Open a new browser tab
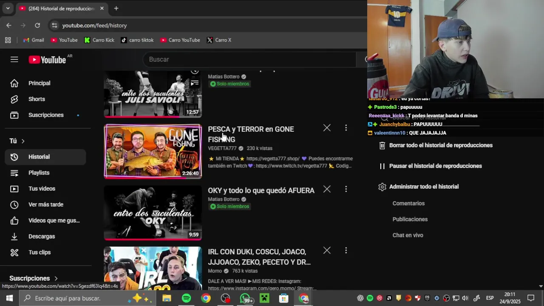Viewport: 544px width, 306px height. coord(116,8)
